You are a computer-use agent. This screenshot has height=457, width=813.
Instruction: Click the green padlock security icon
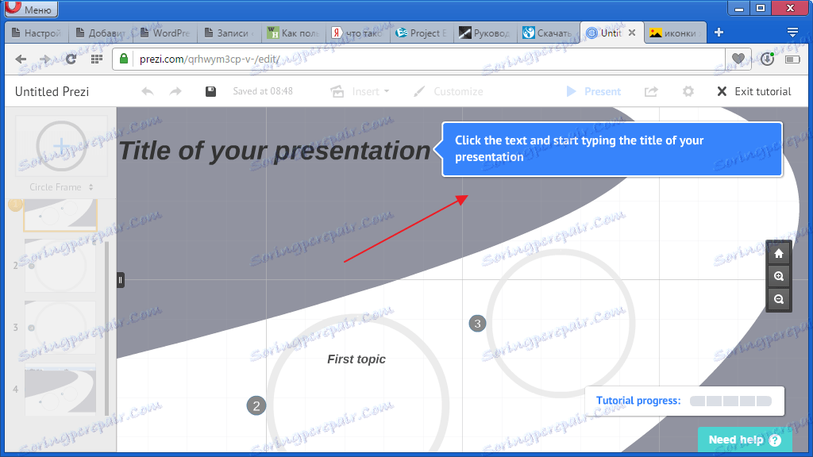coord(124,59)
